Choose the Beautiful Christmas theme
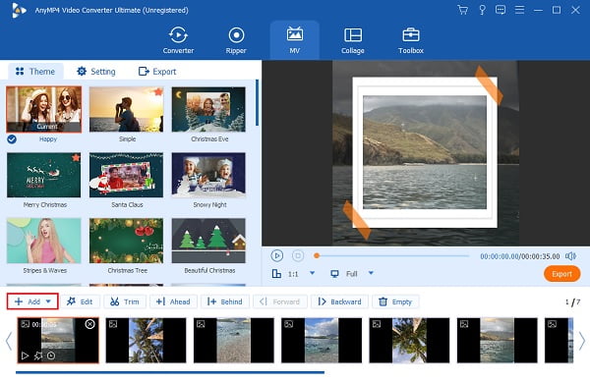 [208, 241]
